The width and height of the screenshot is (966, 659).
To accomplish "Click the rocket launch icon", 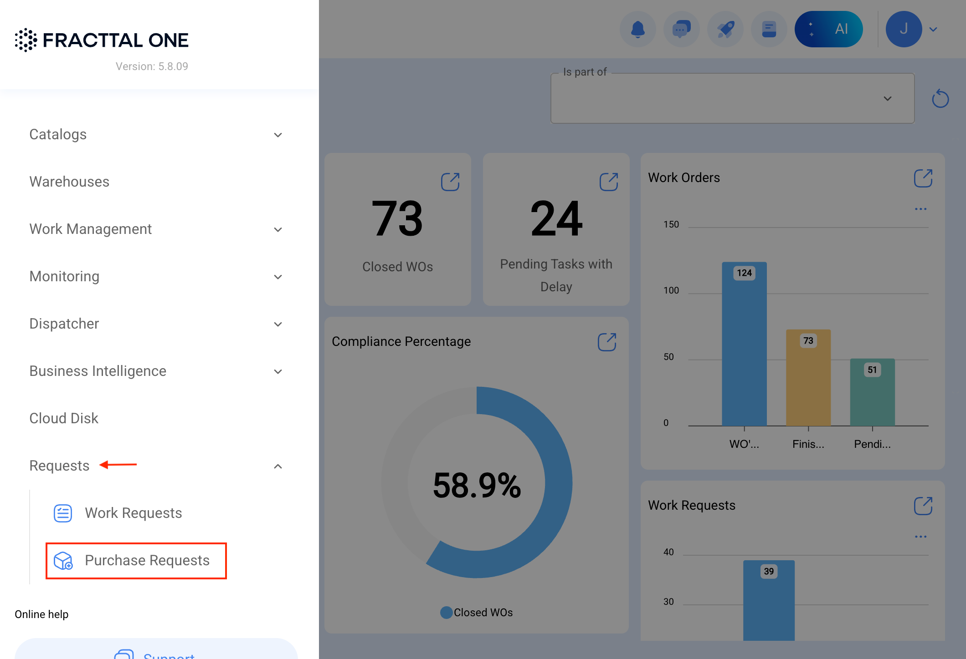I will tap(725, 29).
